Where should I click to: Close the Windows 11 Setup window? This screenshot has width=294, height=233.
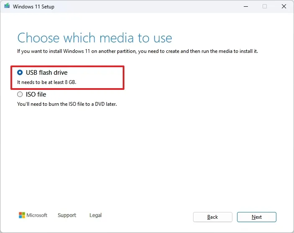[284, 6]
